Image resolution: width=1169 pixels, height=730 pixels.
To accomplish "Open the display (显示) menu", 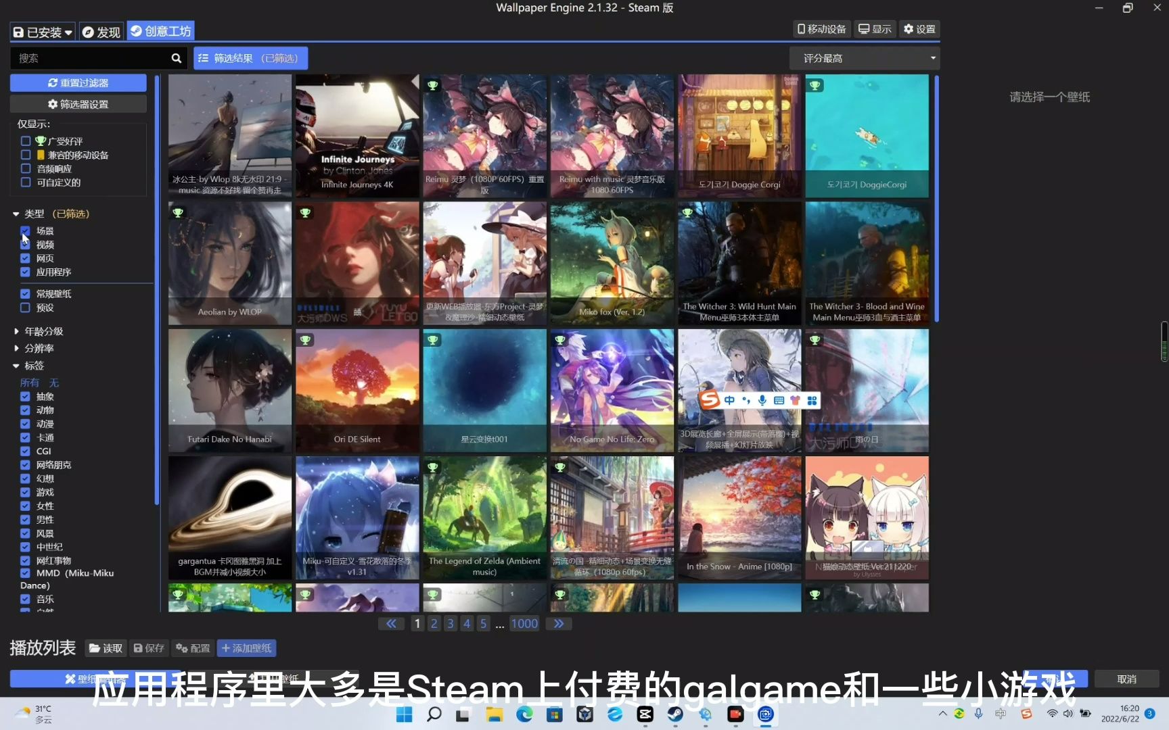I will pos(875,29).
